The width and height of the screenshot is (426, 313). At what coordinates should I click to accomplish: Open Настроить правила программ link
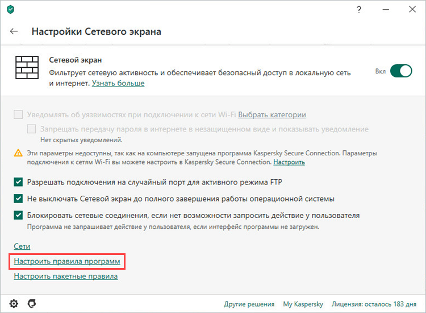[67, 261]
